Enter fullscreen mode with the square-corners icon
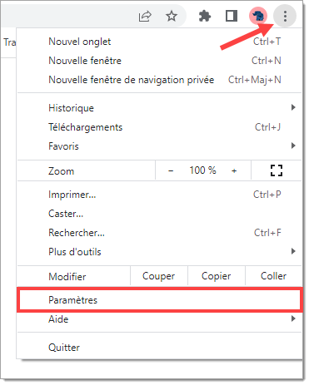 point(277,170)
